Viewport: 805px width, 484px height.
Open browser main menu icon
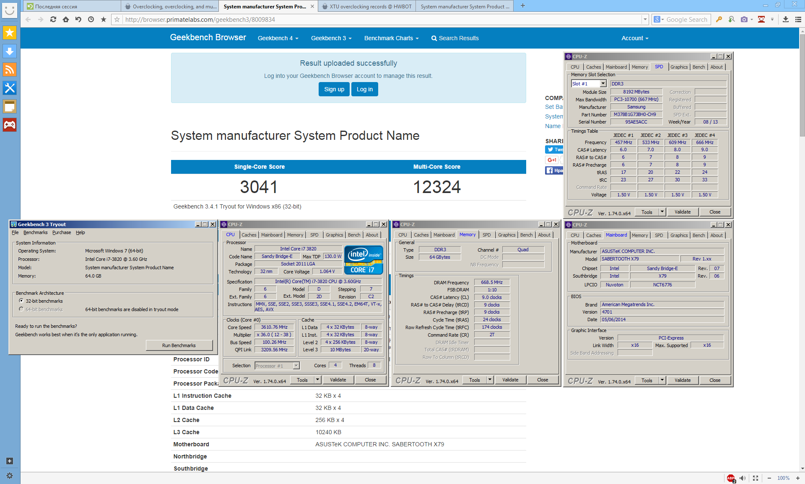click(x=798, y=19)
